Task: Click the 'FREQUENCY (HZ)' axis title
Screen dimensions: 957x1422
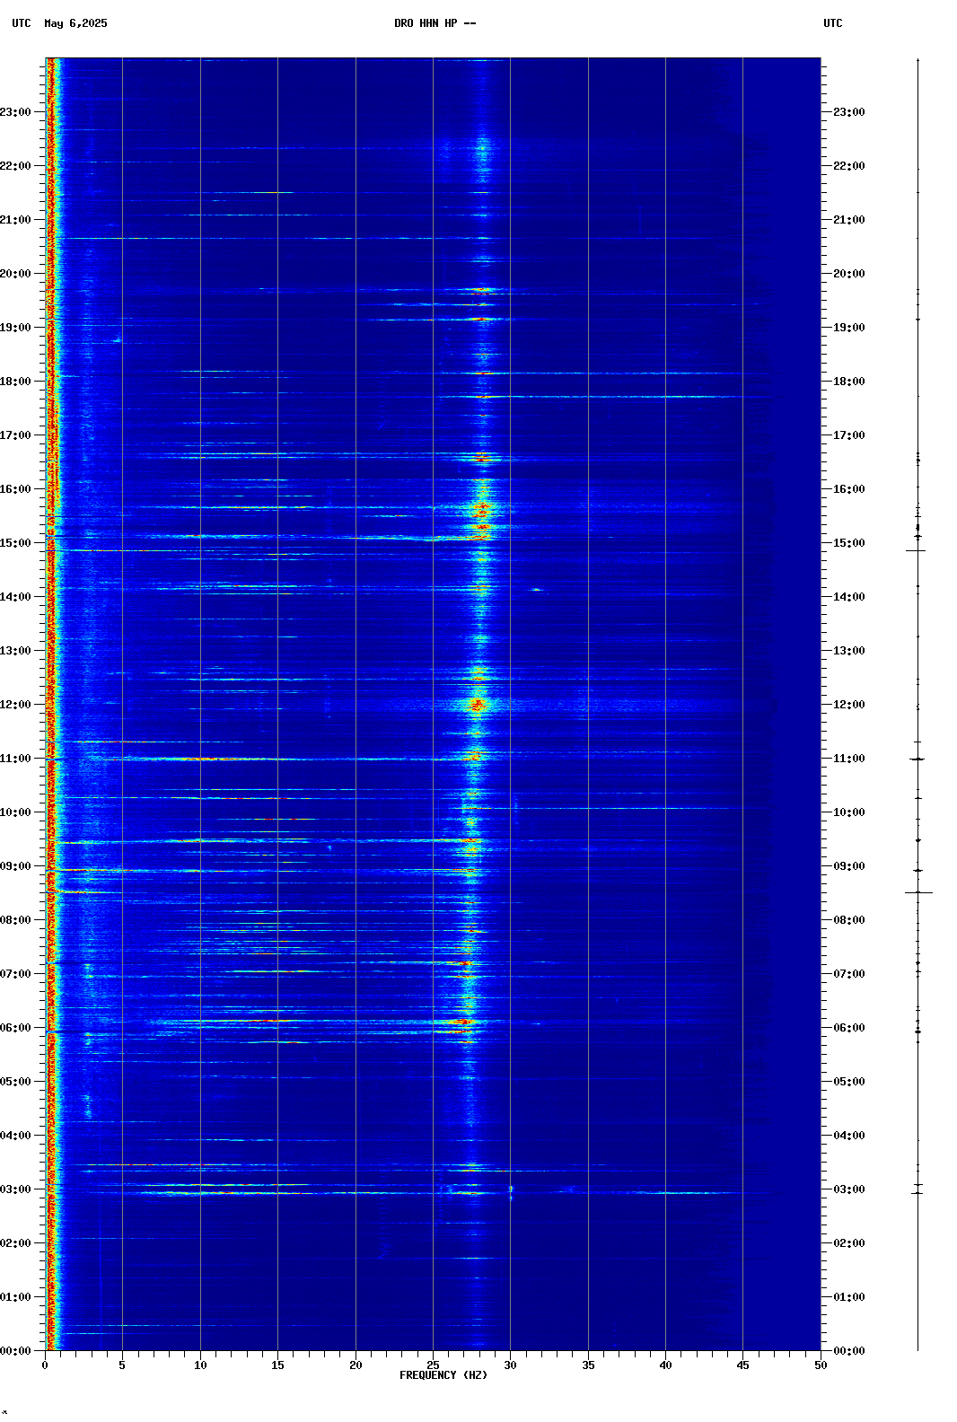Action: 443,1375
